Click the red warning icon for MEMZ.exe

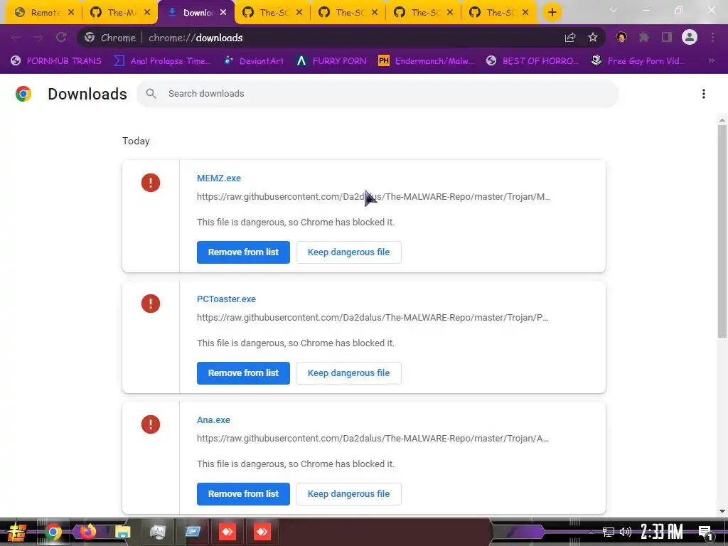tap(151, 183)
